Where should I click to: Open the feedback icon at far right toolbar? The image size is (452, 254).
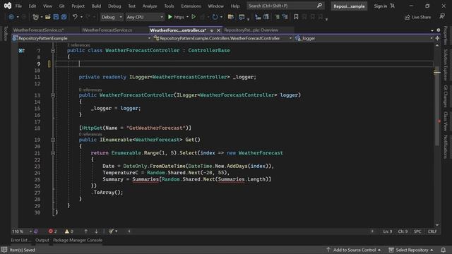point(442,17)
